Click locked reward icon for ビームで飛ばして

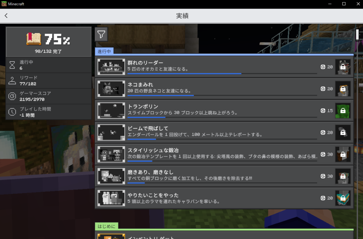click(x=343, y=132)
